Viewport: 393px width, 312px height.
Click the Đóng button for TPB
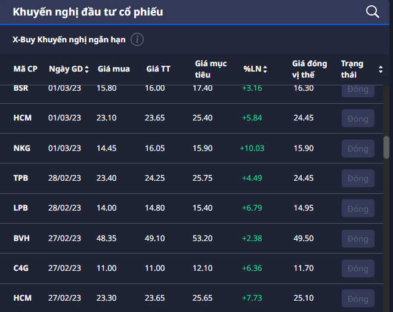[x=358, y=178]
